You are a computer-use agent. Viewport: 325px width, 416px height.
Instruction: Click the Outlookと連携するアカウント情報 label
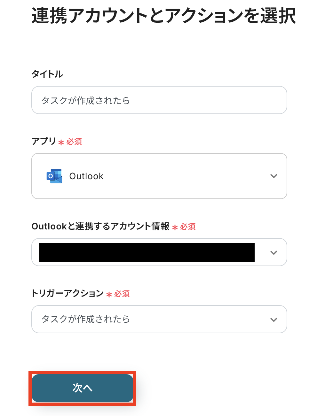pyautogui.click(x=100, y=227)
